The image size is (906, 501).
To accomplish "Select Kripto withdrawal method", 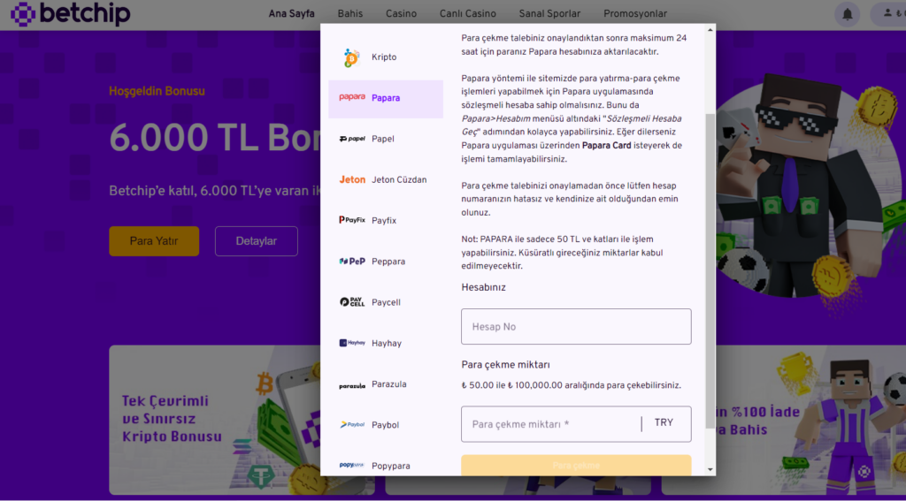I will [386, 57].
